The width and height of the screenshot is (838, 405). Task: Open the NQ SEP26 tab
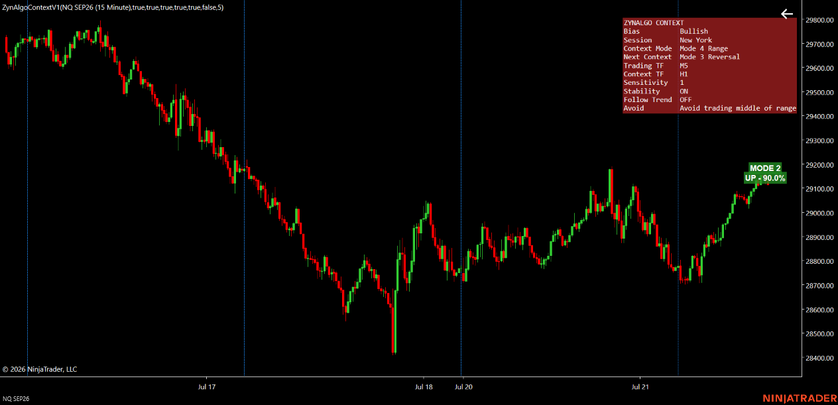point(16,399)
